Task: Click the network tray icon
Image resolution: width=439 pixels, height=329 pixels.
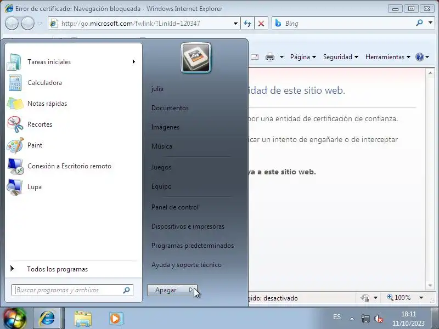Action: click(365, 319)
